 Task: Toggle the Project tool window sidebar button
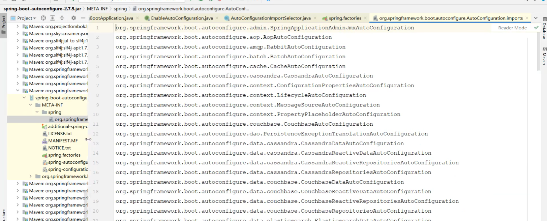(4, 24)
